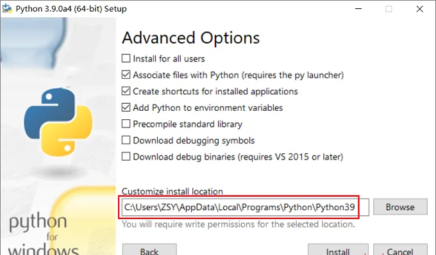Image resolution: width=436 pixels, height=255 pixels.
Task: Start installation with the Install button
Action: 338,249
